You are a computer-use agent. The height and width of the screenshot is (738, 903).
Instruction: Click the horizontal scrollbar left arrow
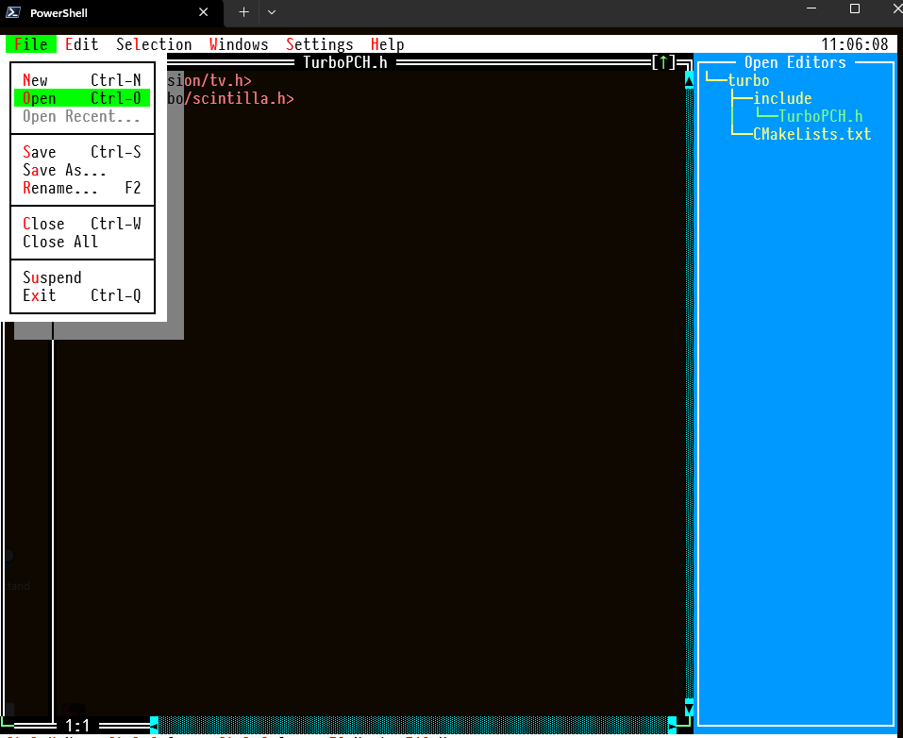[x=154, y=725]
